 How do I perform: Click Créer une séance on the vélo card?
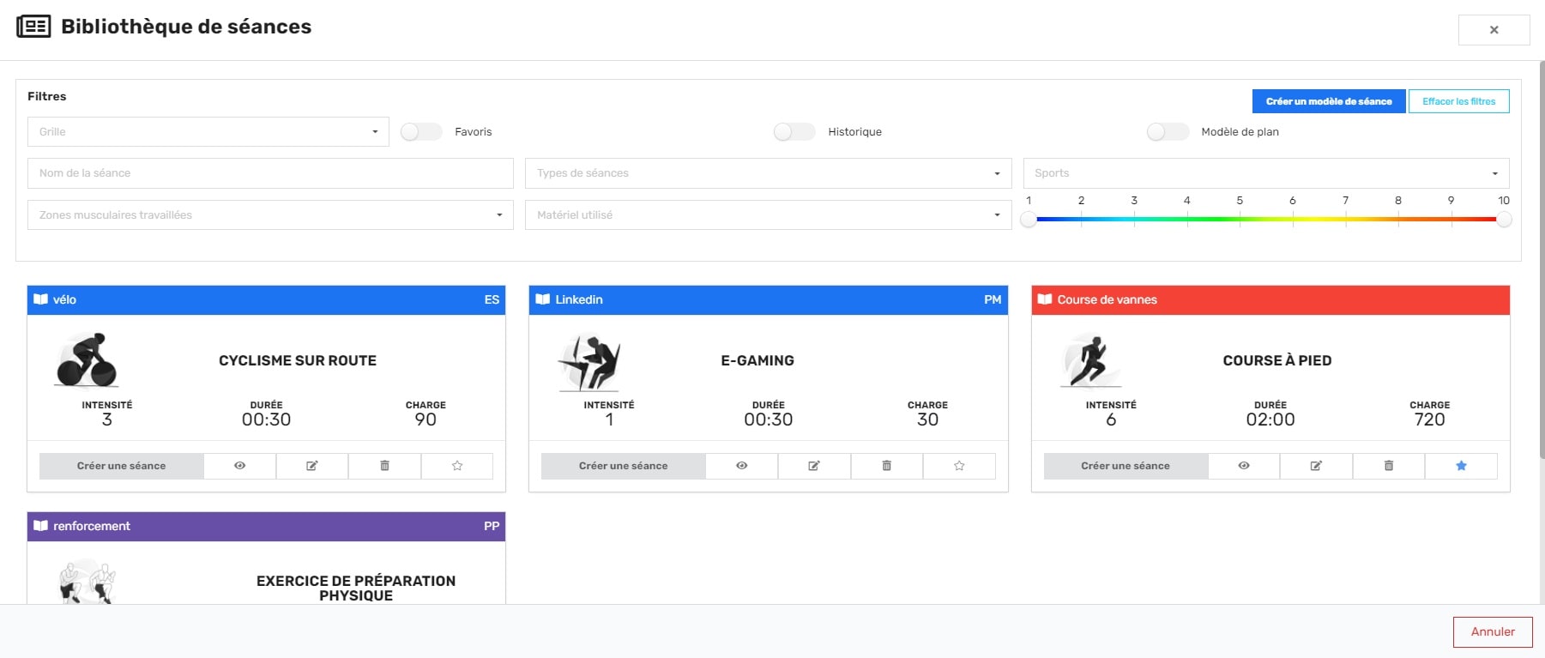pos(122,466)
